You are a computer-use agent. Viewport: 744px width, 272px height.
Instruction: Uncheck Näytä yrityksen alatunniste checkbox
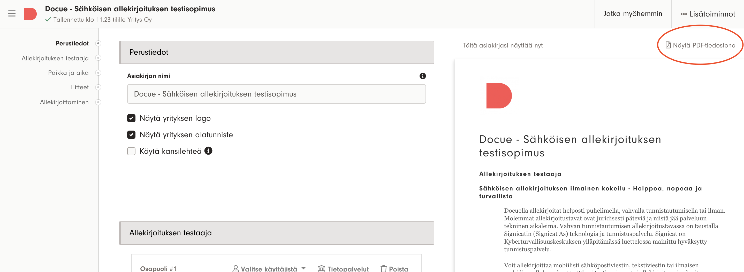(131, 135)
